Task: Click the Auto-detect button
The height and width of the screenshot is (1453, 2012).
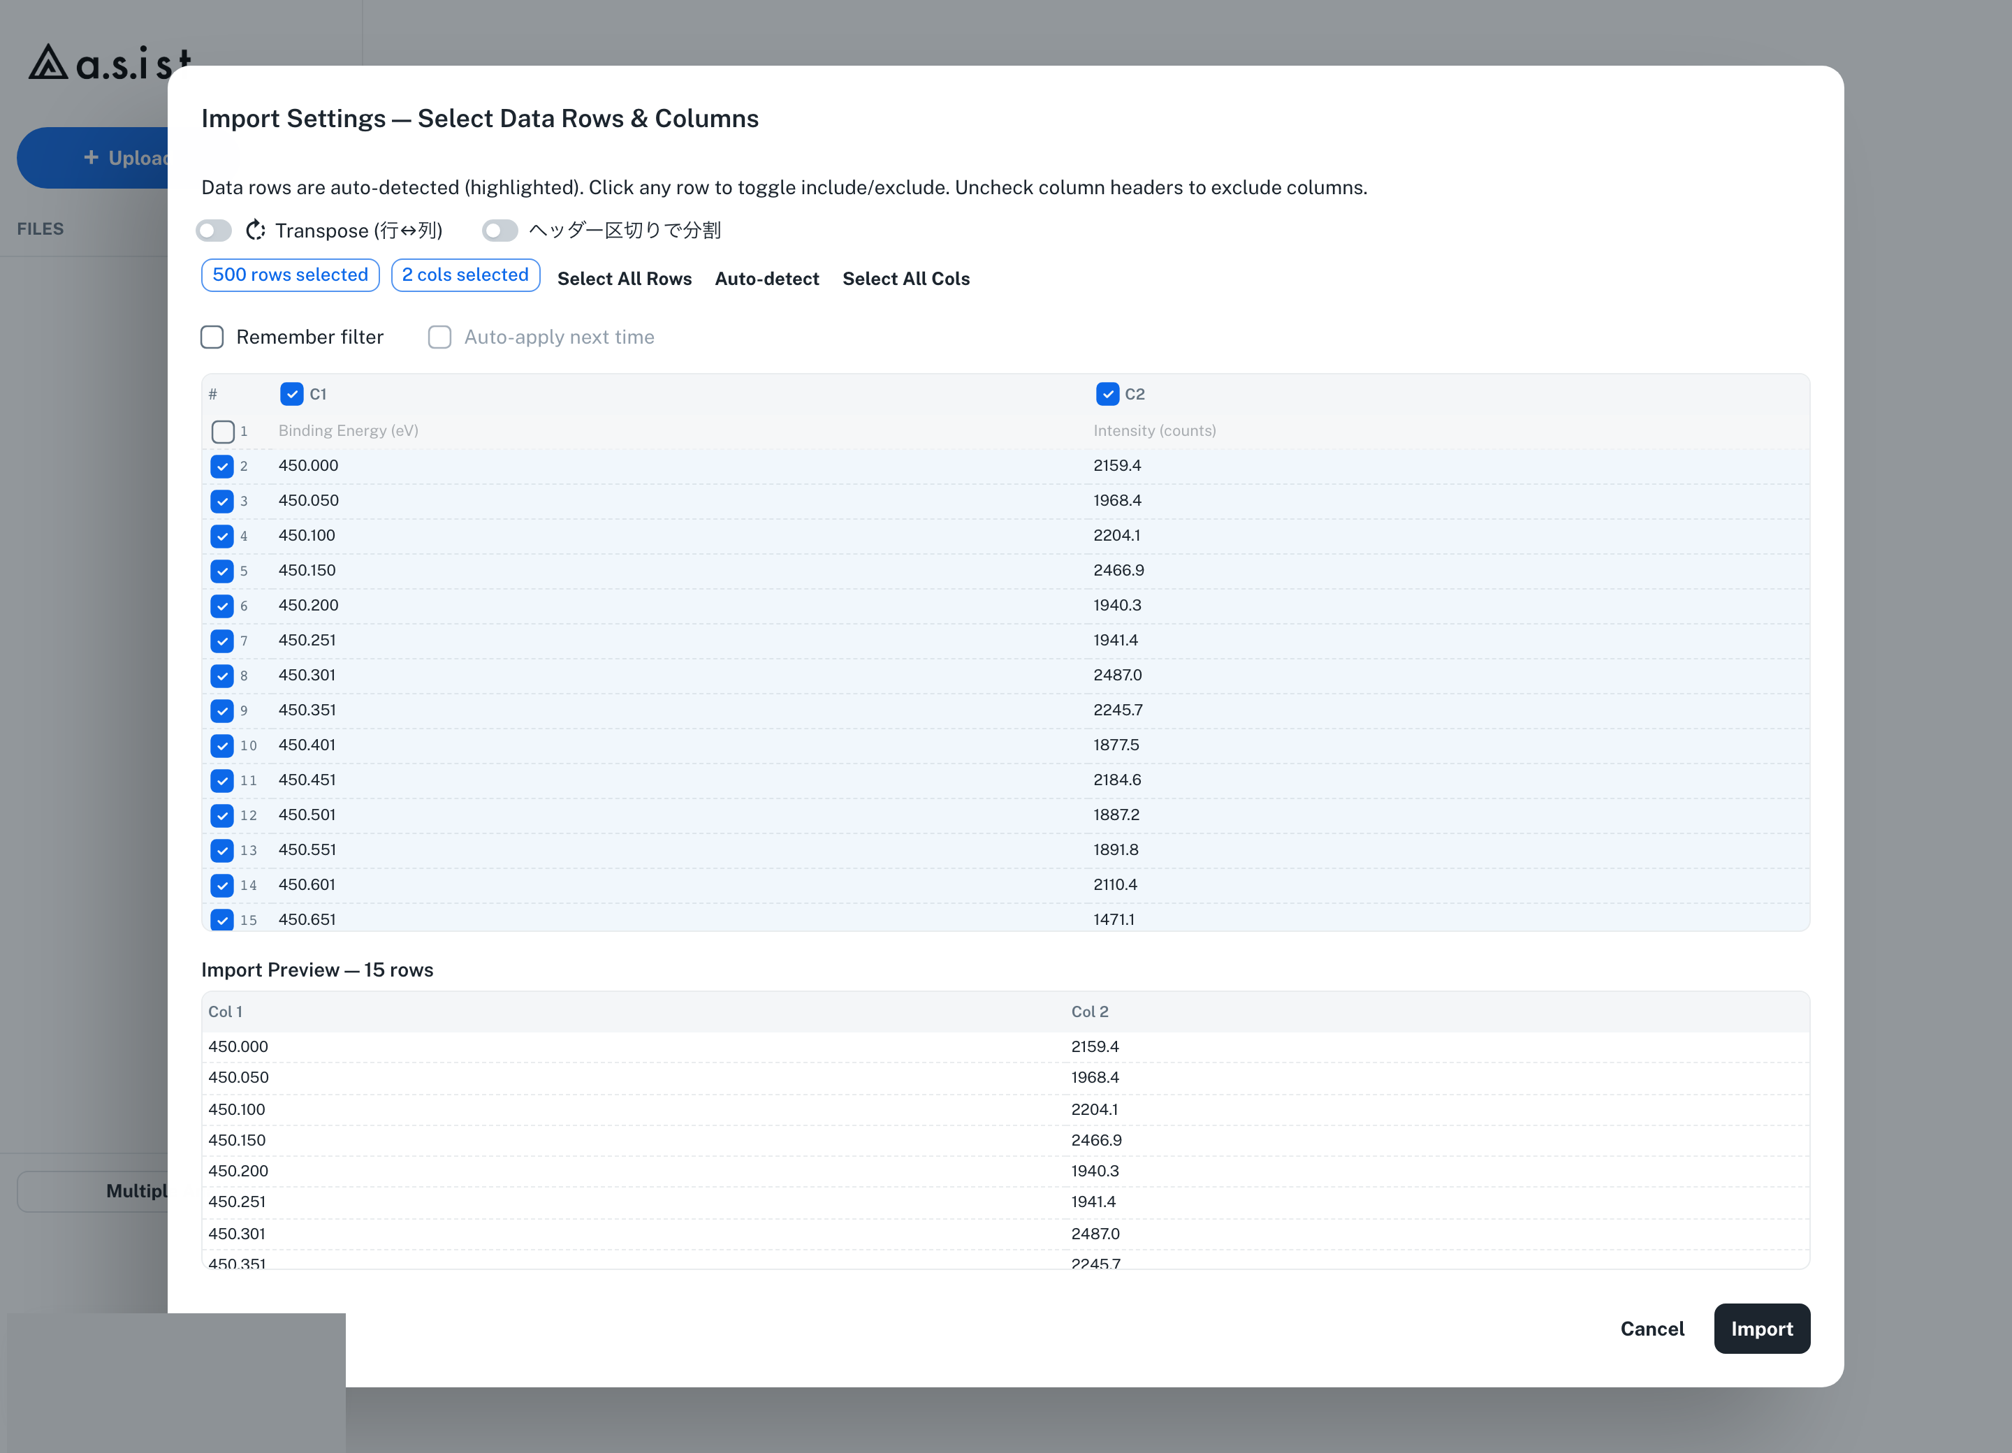Action: tap(767, 279)
